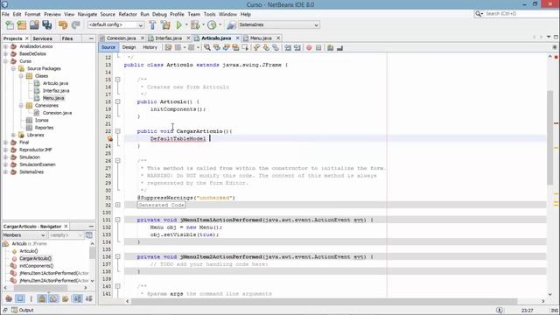Toggle Sort by Name in Navigator
The width and height of the screenshot is (560, 315).
click(78, 298)
